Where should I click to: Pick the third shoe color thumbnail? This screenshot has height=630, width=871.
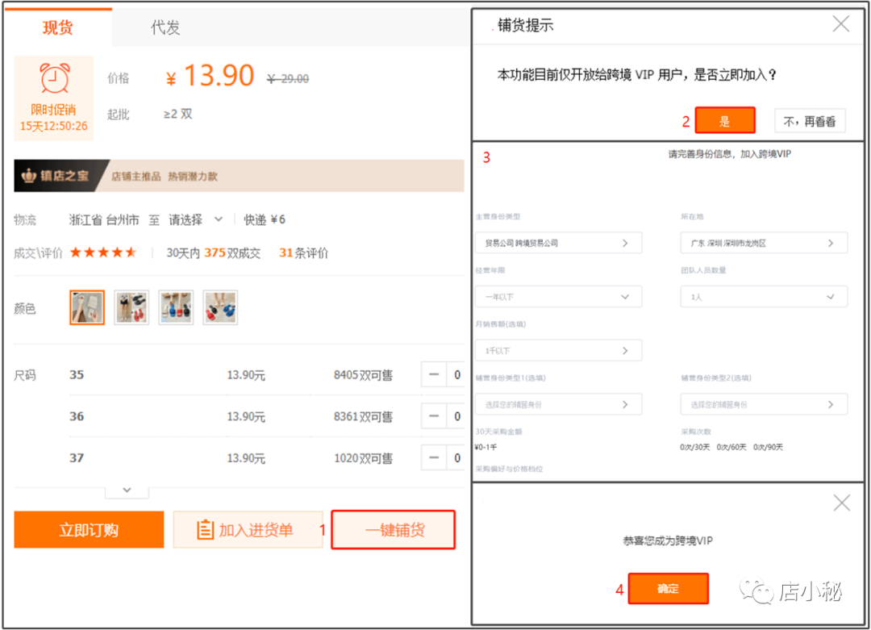pos(176,307)
